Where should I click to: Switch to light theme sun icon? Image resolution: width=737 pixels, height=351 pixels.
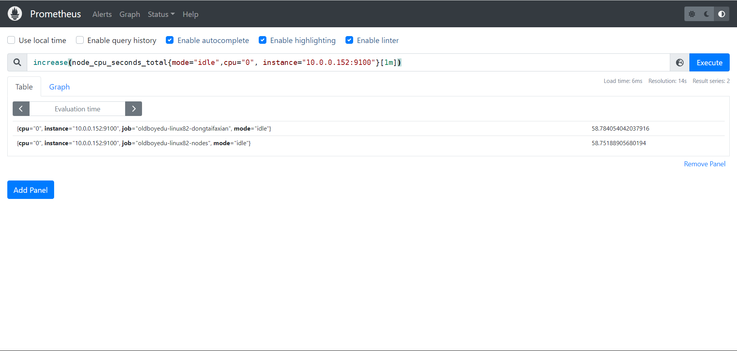coord(692,14)
